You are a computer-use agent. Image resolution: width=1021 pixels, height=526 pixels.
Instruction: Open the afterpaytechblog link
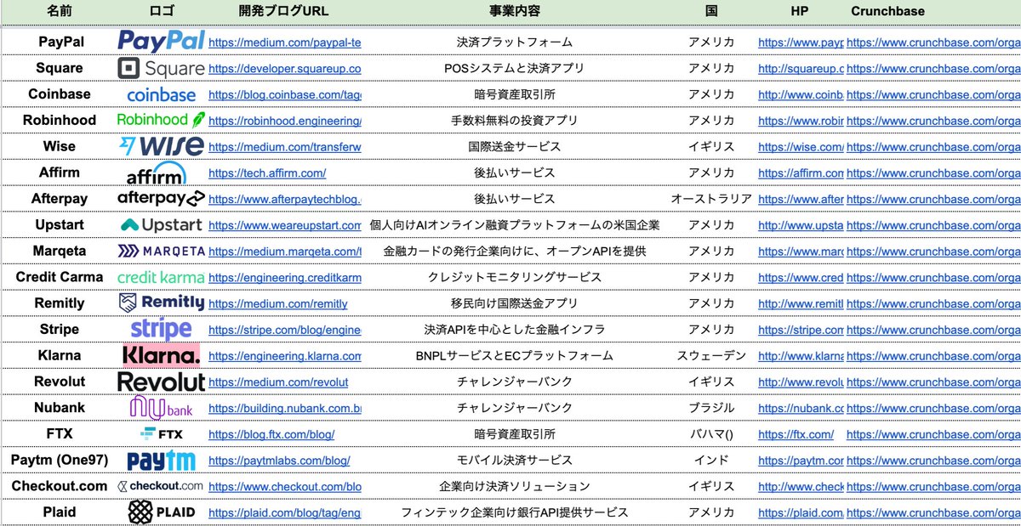[284, 199]
